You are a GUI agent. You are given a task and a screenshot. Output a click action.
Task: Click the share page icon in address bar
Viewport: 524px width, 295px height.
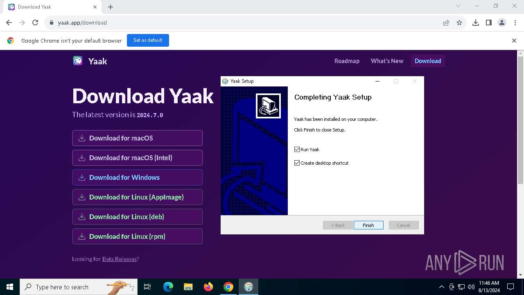(x=446, y=23)
